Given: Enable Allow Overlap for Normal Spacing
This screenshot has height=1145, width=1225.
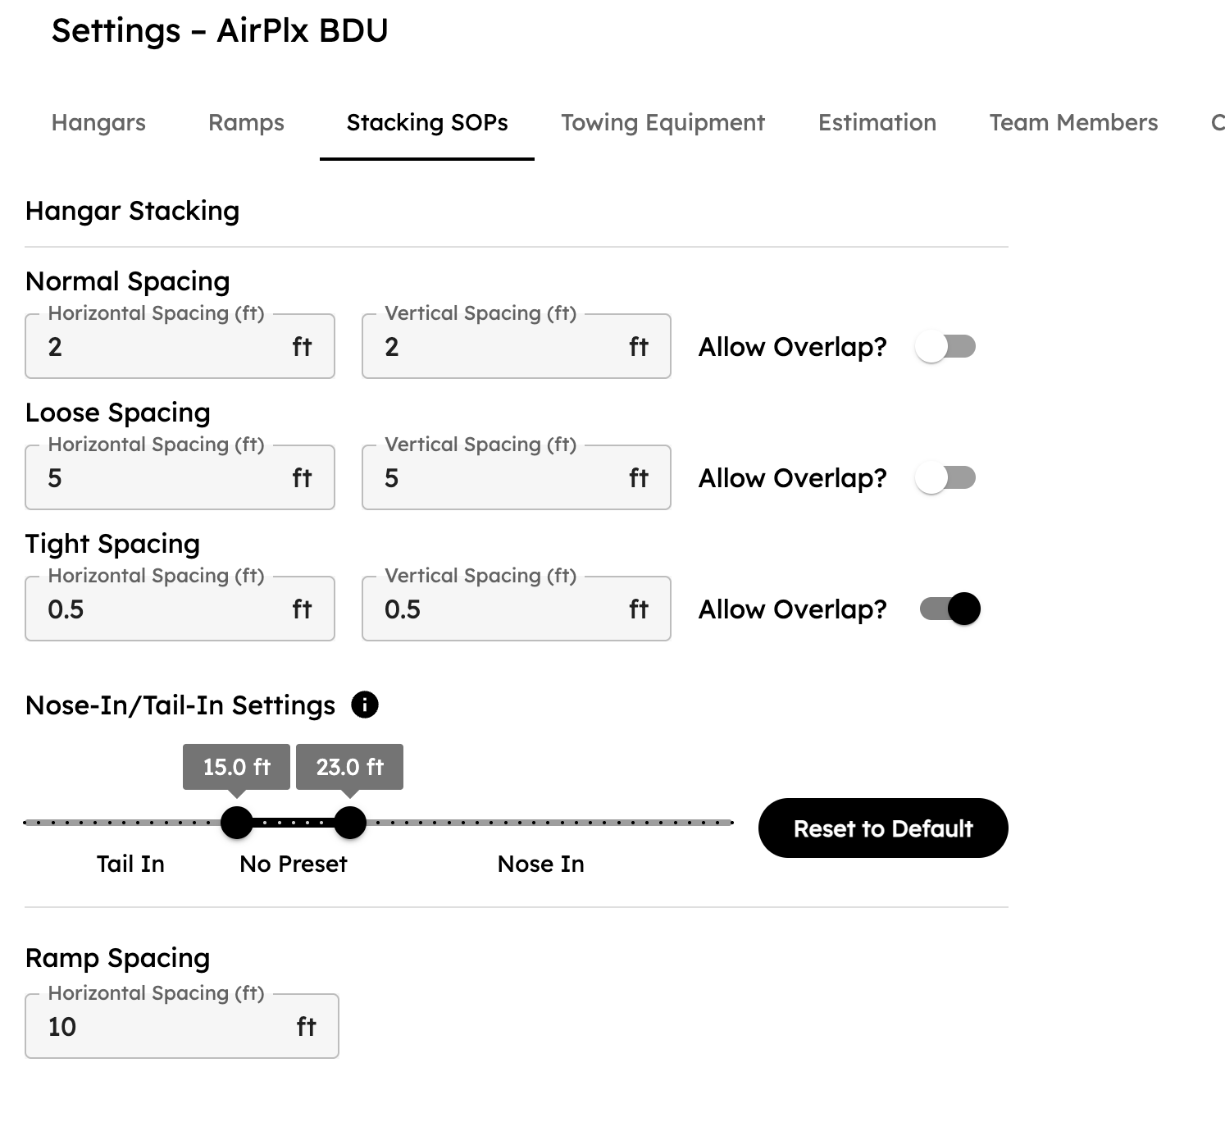Looking at the screenshot, I should (x=945, y=346).
